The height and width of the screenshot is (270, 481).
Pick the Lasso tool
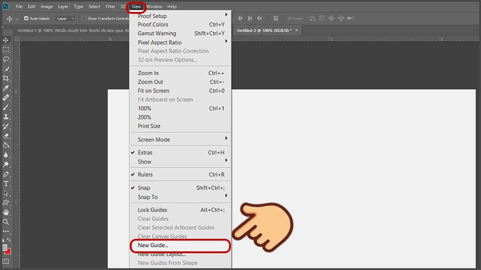click(x=6, y=59)
